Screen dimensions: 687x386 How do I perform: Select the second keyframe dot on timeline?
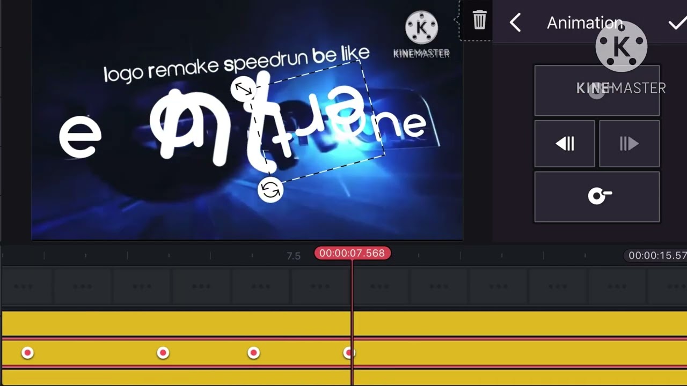coord(163,353)
